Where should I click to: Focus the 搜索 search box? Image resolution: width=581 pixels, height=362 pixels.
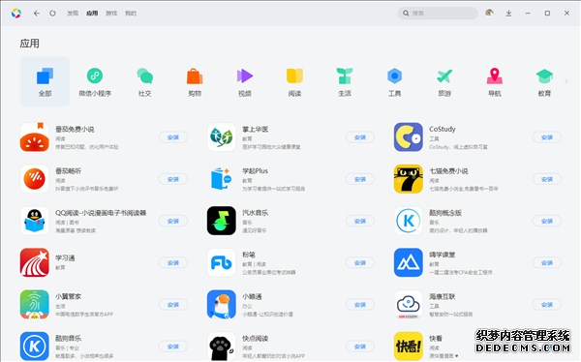438,13
